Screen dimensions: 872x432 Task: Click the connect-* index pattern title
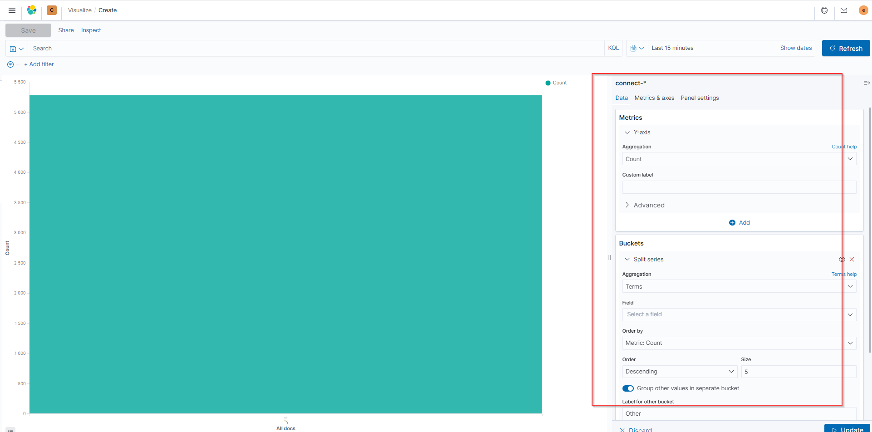click(631, 83)
